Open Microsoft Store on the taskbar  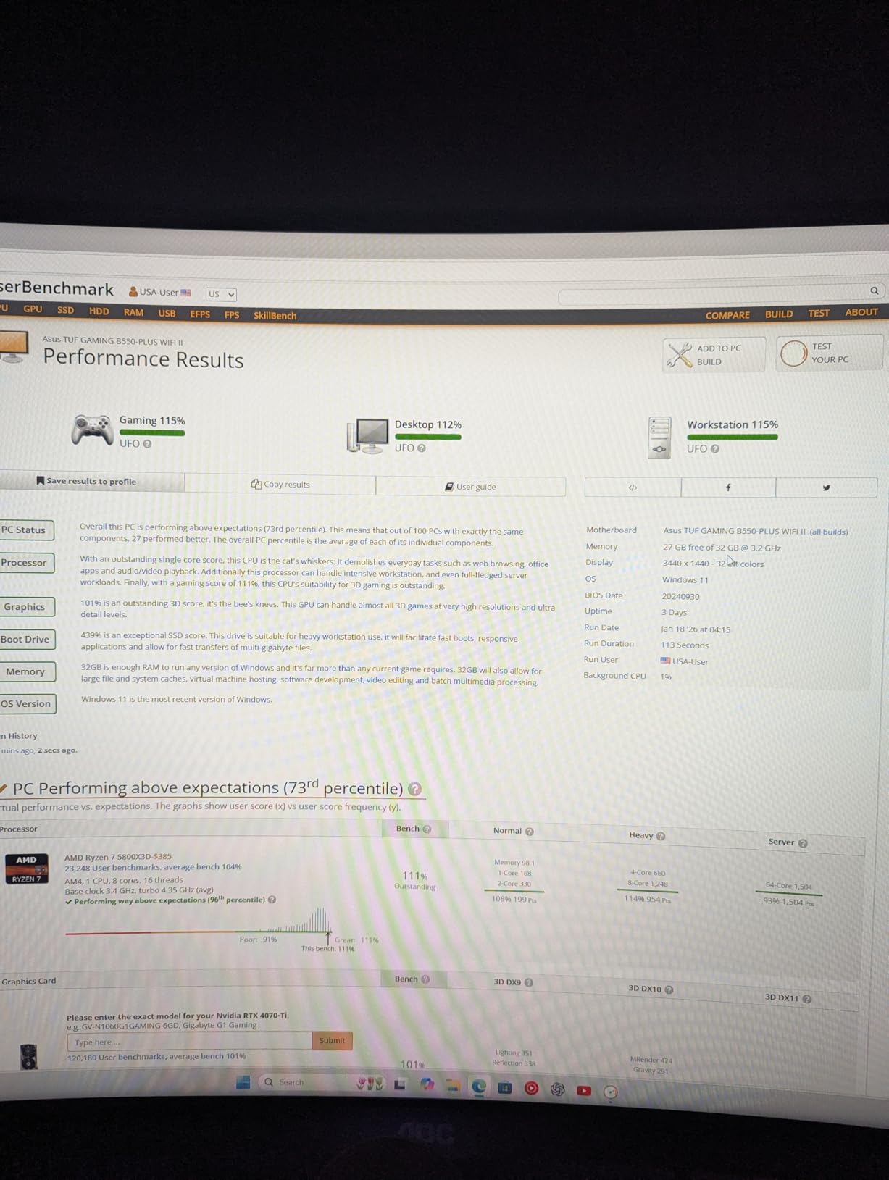point(505,1087)
